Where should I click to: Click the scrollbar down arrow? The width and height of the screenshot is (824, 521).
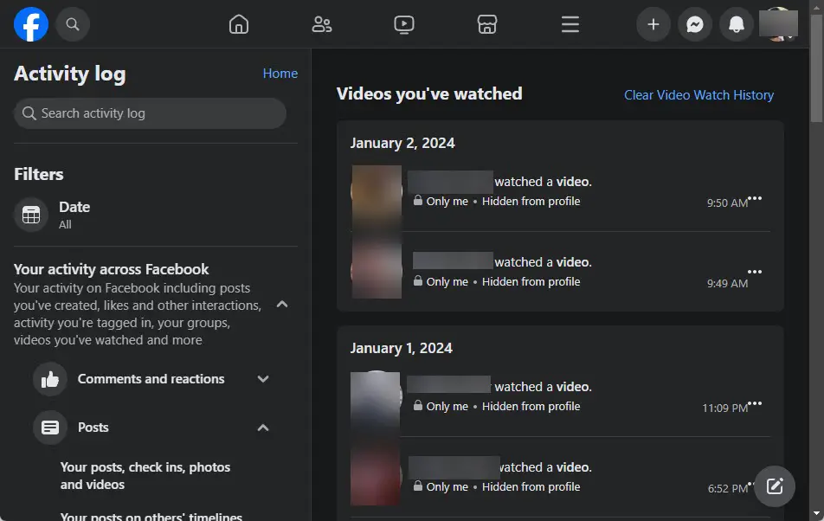click(816, 513)
